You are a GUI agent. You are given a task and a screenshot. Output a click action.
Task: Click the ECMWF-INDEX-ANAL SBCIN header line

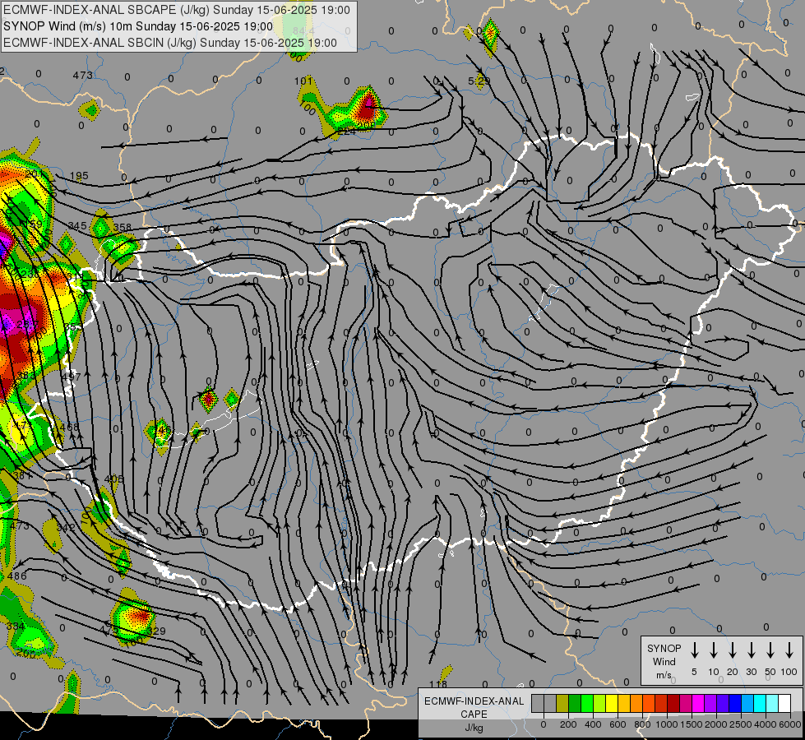[170, 43]
